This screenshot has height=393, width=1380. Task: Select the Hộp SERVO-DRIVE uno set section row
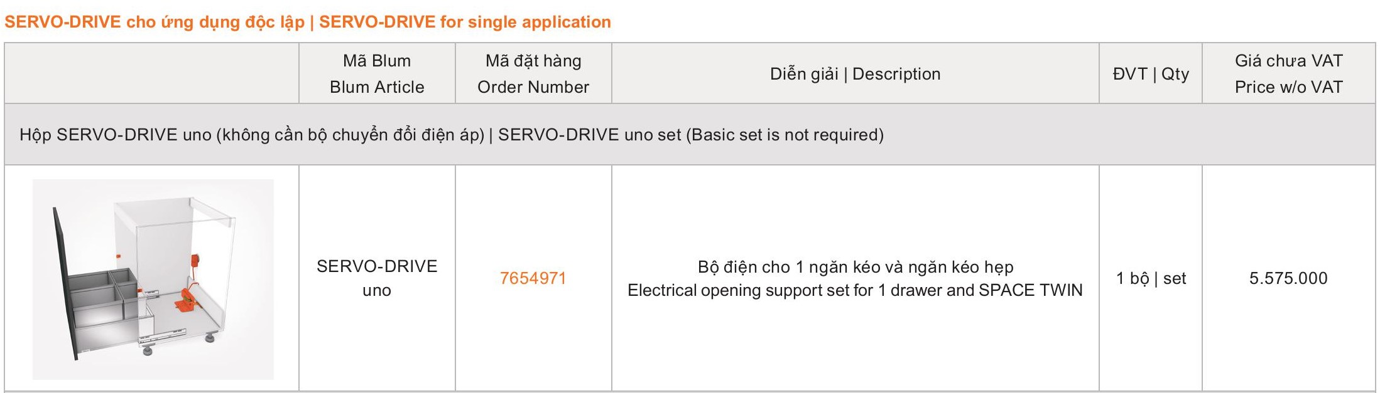[690, 135]
